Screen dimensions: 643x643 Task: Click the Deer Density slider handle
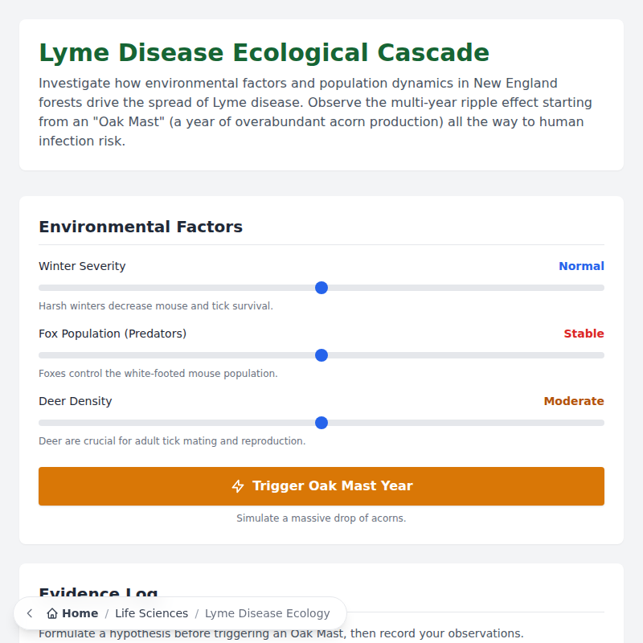(x=322, y=423)
